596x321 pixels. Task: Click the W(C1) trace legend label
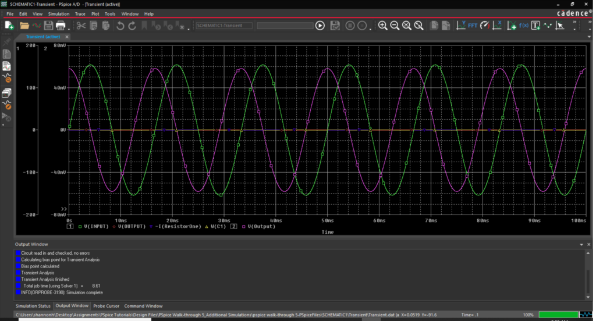click(x=218, y=226)
